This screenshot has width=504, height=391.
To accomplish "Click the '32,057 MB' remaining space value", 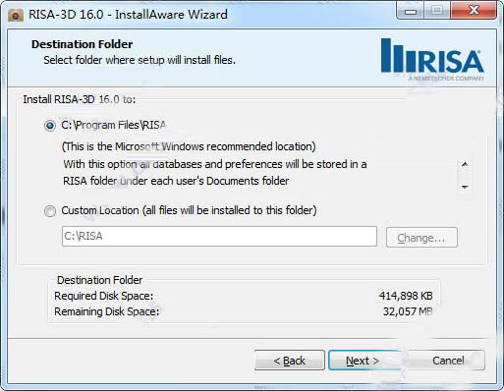I will coord(408,311).
